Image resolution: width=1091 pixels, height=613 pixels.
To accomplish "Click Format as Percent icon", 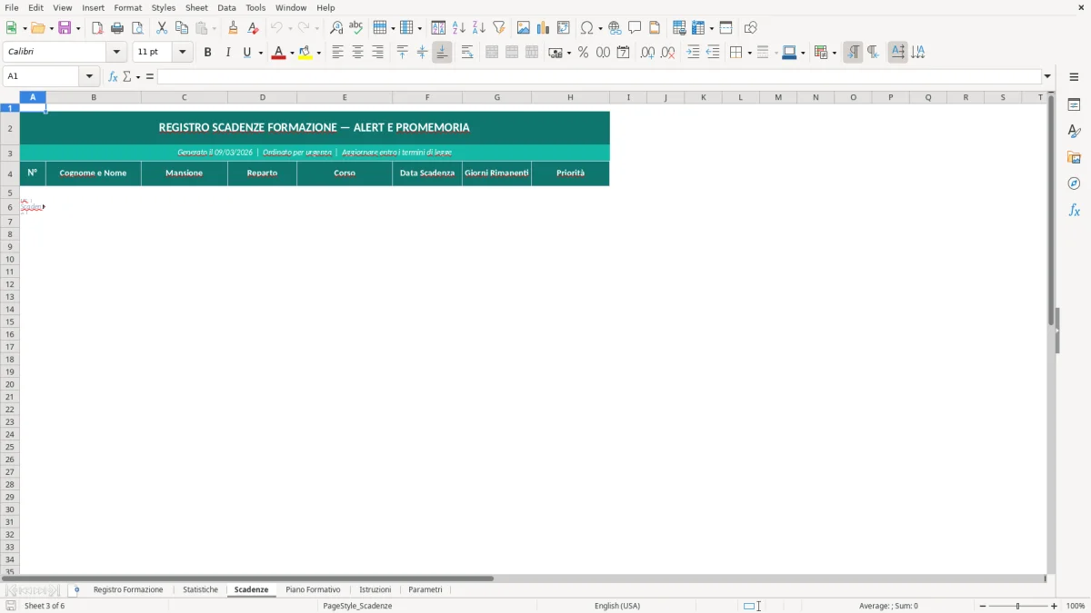I will (584, 53).
